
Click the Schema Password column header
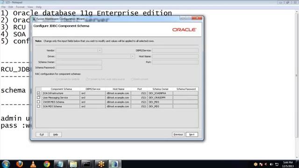click(x=185, y=89)
